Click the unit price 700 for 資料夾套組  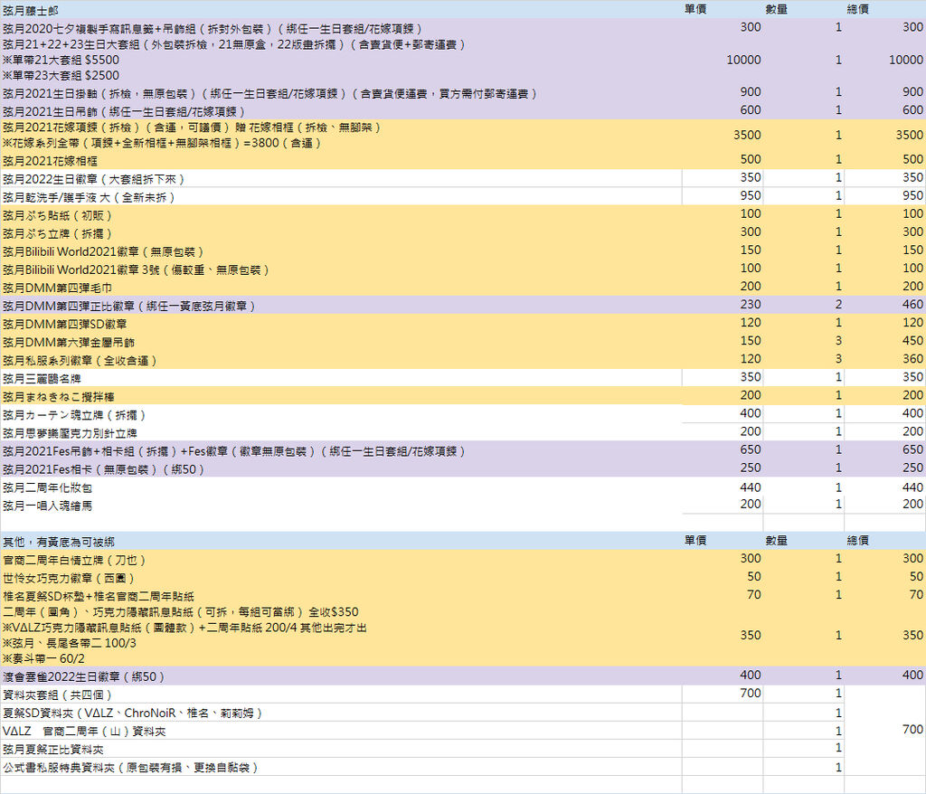click(751, 693)
